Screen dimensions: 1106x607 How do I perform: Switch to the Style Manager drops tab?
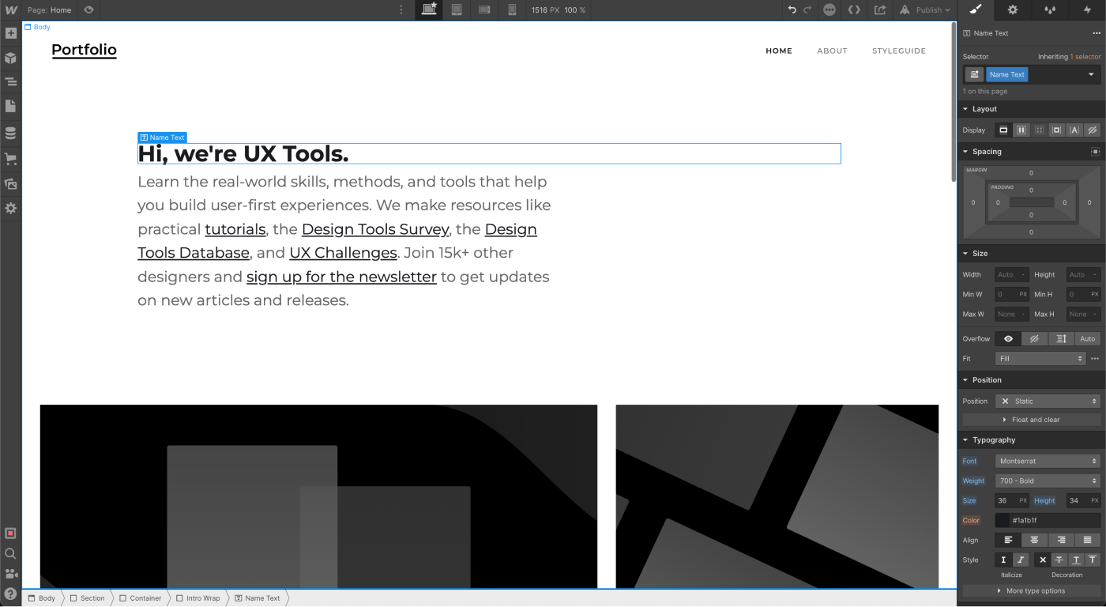1050,9
